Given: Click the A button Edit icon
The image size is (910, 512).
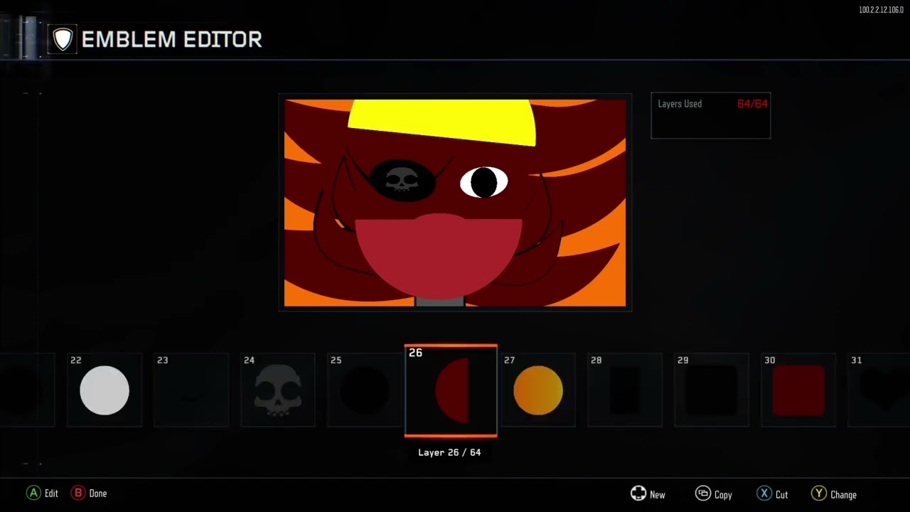Looking at the screenshot, I should pyautogui.click(x=33, y=493).
